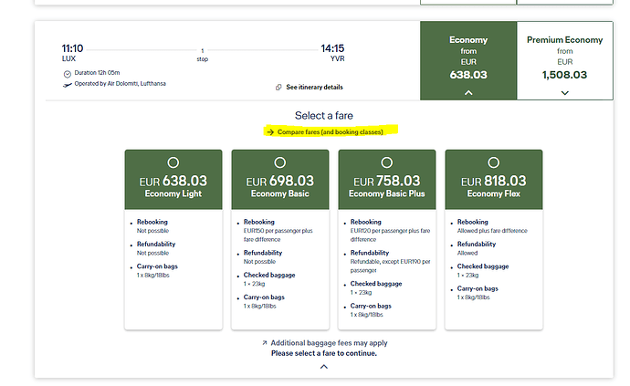
Task: Open Compare fares and booking classes link
Action: click(331, 131)
